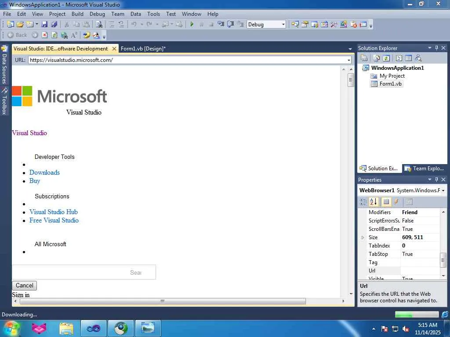The image size is (450, 337).
Task: Open Properties Window from main toolbar icon
Action: (x=305, y=25)
